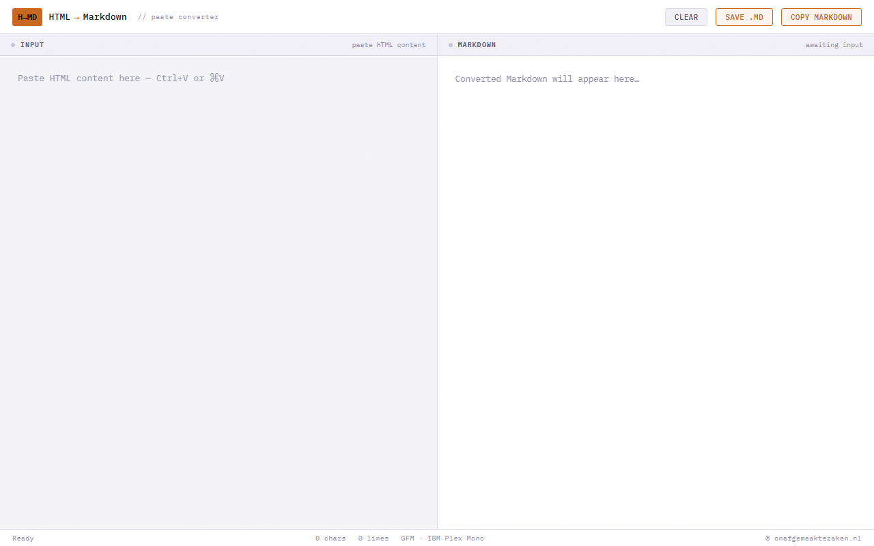This screenshot has height=546, width=874.
Task: Click the status dot beside INPUT
Action: pos(13,45)
